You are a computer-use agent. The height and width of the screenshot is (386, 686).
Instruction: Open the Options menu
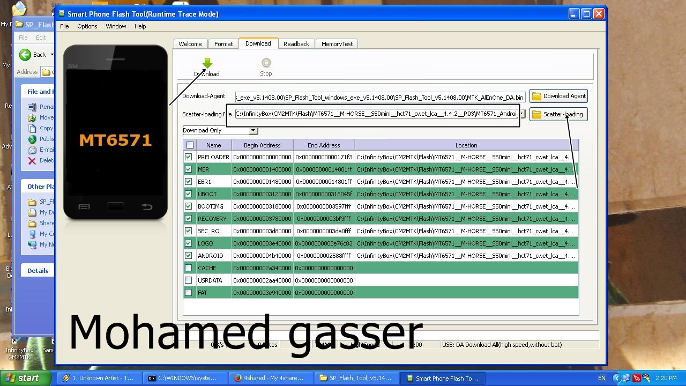[x=87, y=26]
